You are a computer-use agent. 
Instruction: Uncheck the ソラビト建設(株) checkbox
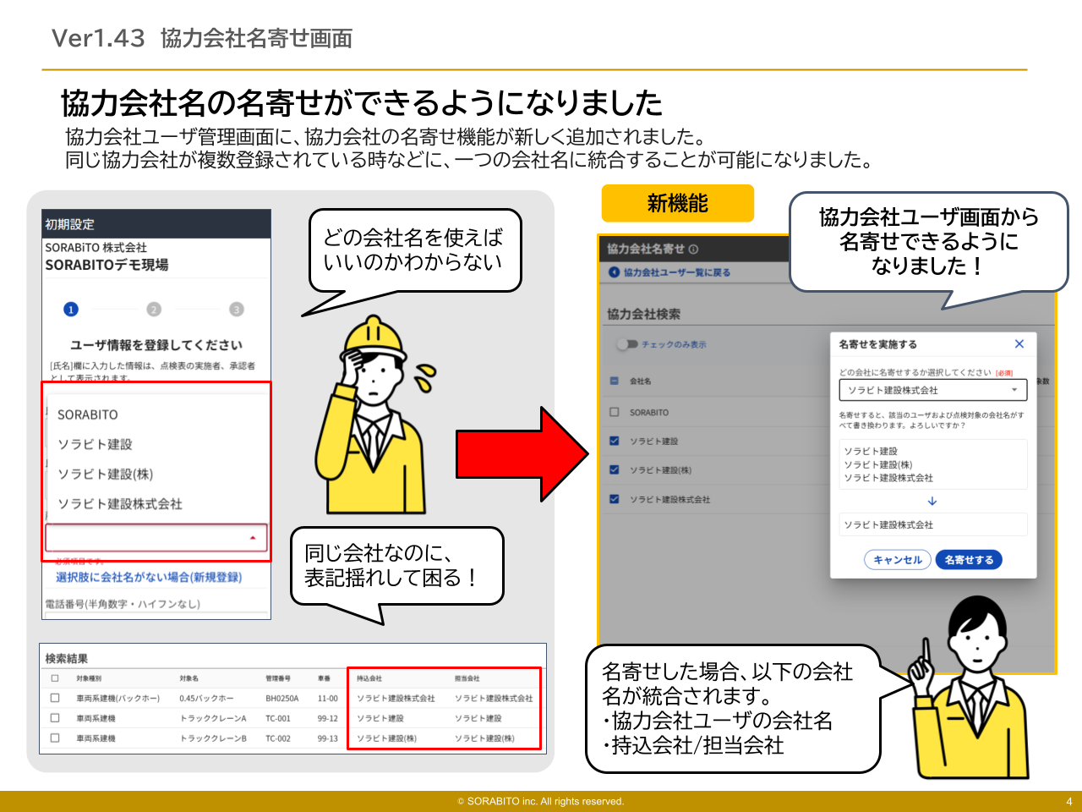pyautogui.click(x=615, y=469)
